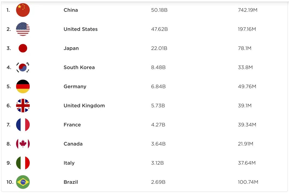Screen dimensions: 289x194
Task: Click Japan's red circle flag
Action: click(x=23, y=48)
